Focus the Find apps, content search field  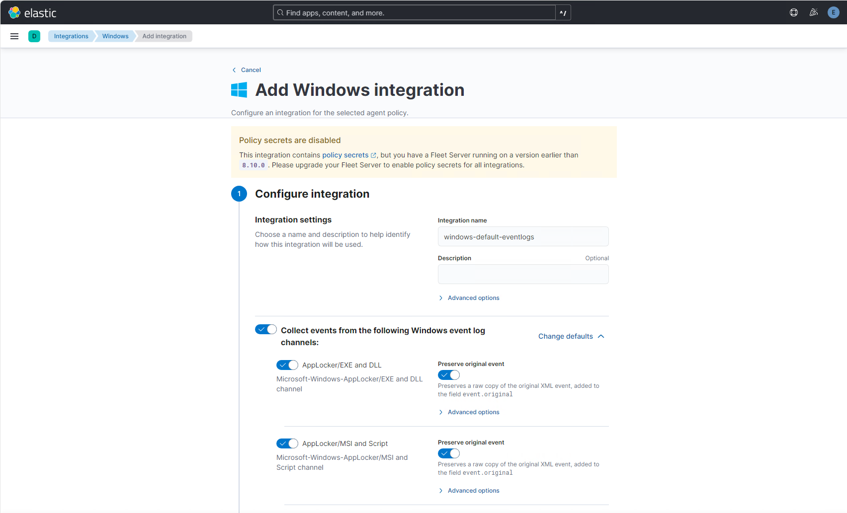point(414,13)
